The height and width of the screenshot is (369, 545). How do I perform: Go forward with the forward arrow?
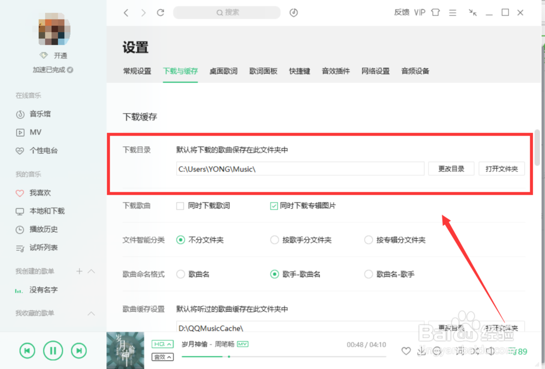[143, 13]
